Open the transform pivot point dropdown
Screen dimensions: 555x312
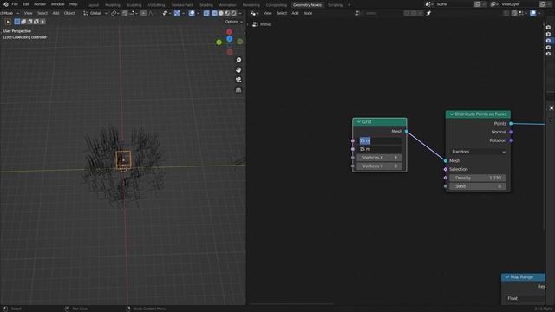pos(115,13)
